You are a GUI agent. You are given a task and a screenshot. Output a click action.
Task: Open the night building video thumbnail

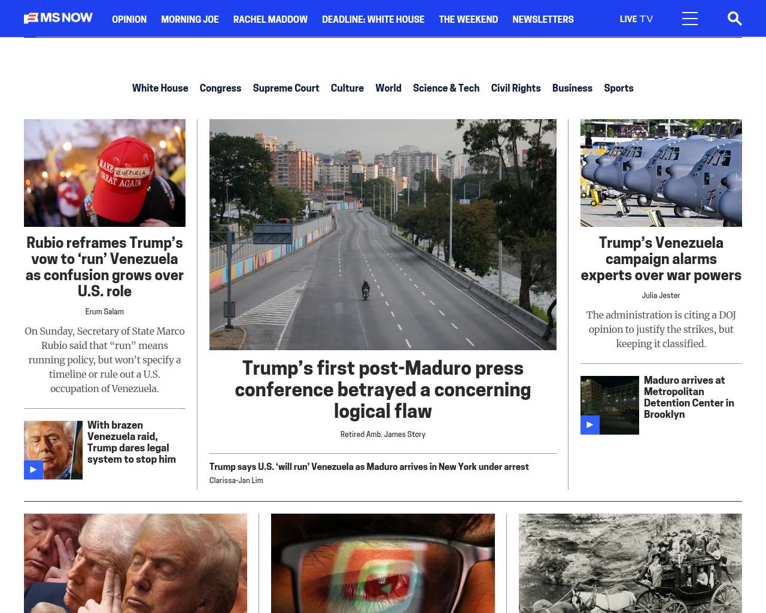[x=610, y=405]
